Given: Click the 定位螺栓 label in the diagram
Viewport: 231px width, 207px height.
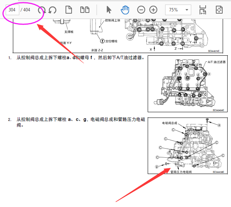Looking at the screenshot, I should pos(111,41).
